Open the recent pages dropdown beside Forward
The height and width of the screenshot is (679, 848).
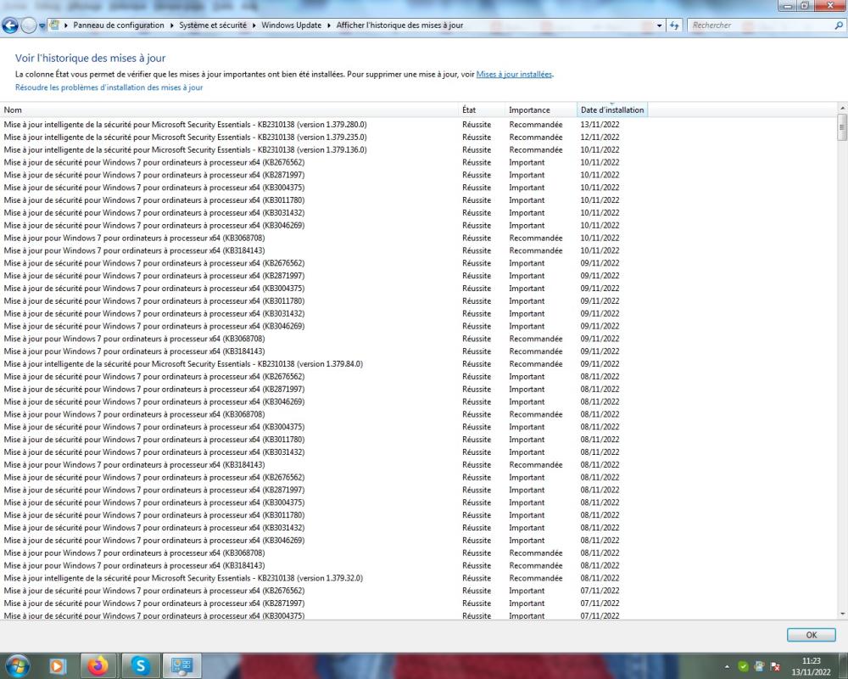click(x=42, y=25)
